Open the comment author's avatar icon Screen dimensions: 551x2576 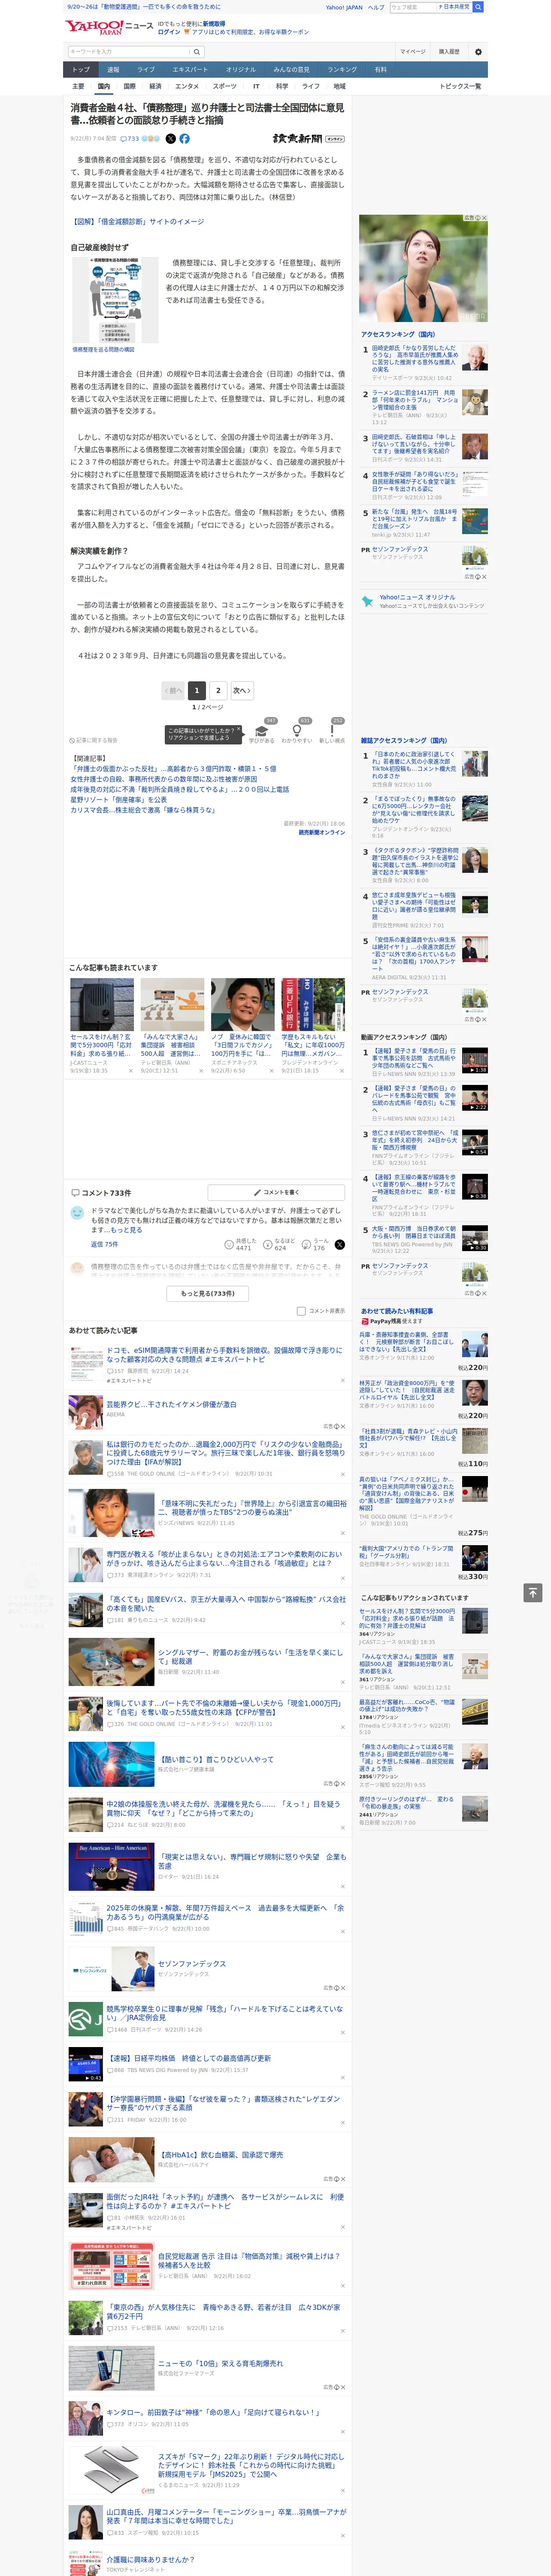pos(77,1212)
